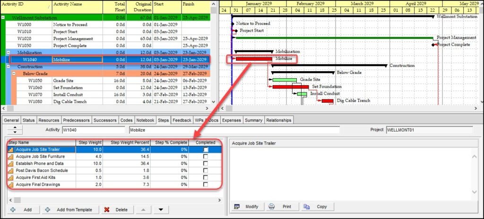Viewport: 484px width, 219px height.
Task: Switch to Summary tab
Action: click(x=253, y=120)
